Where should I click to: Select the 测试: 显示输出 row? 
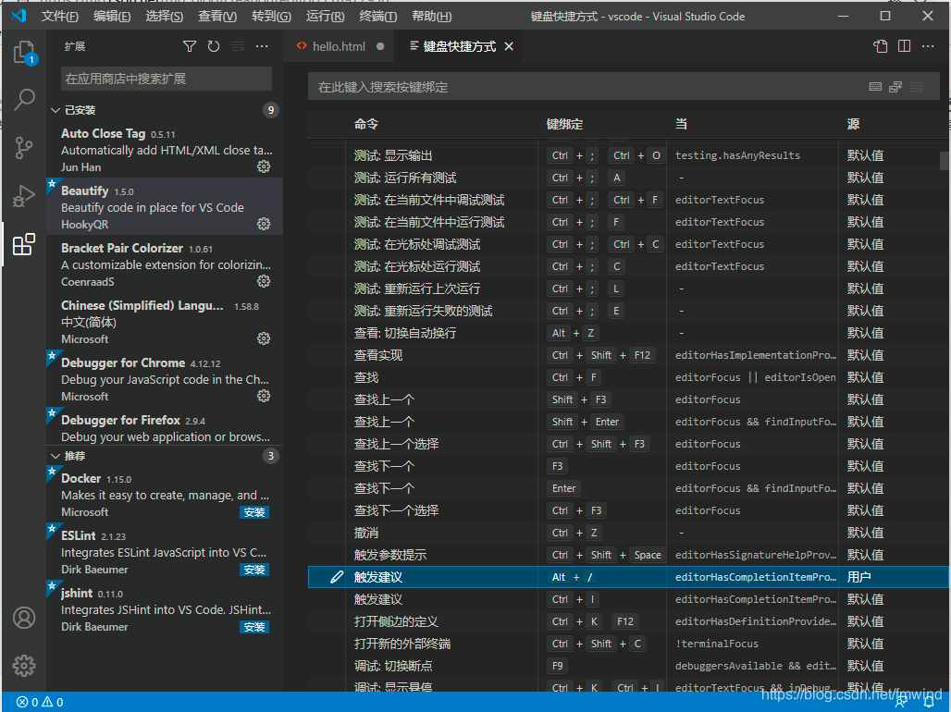pyautogui.click(x=628, y=155)
